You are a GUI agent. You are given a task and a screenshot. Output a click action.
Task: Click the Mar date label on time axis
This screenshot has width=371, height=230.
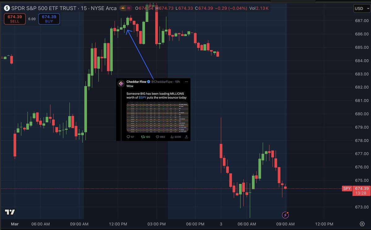(x=15, y=224)
